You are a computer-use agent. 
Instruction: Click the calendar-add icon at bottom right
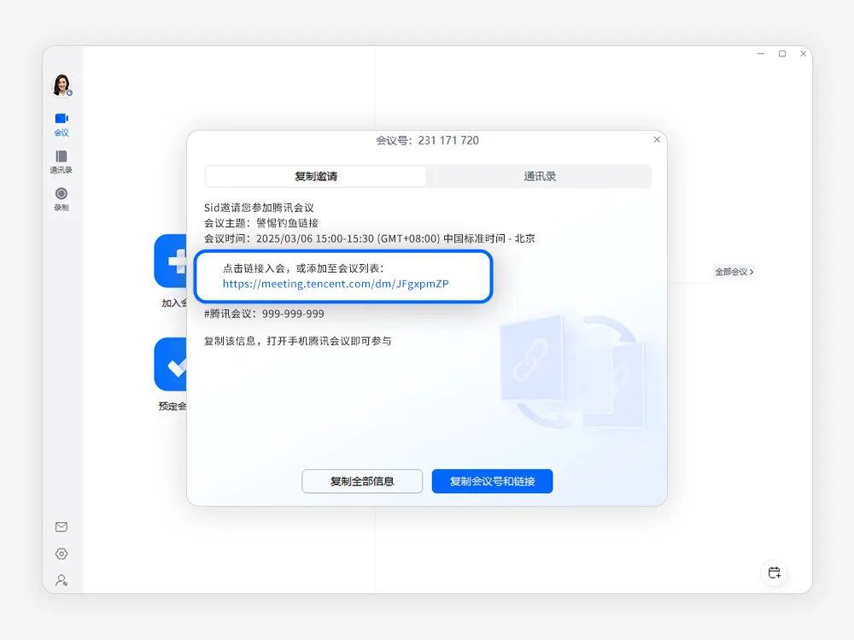(774, 572)
